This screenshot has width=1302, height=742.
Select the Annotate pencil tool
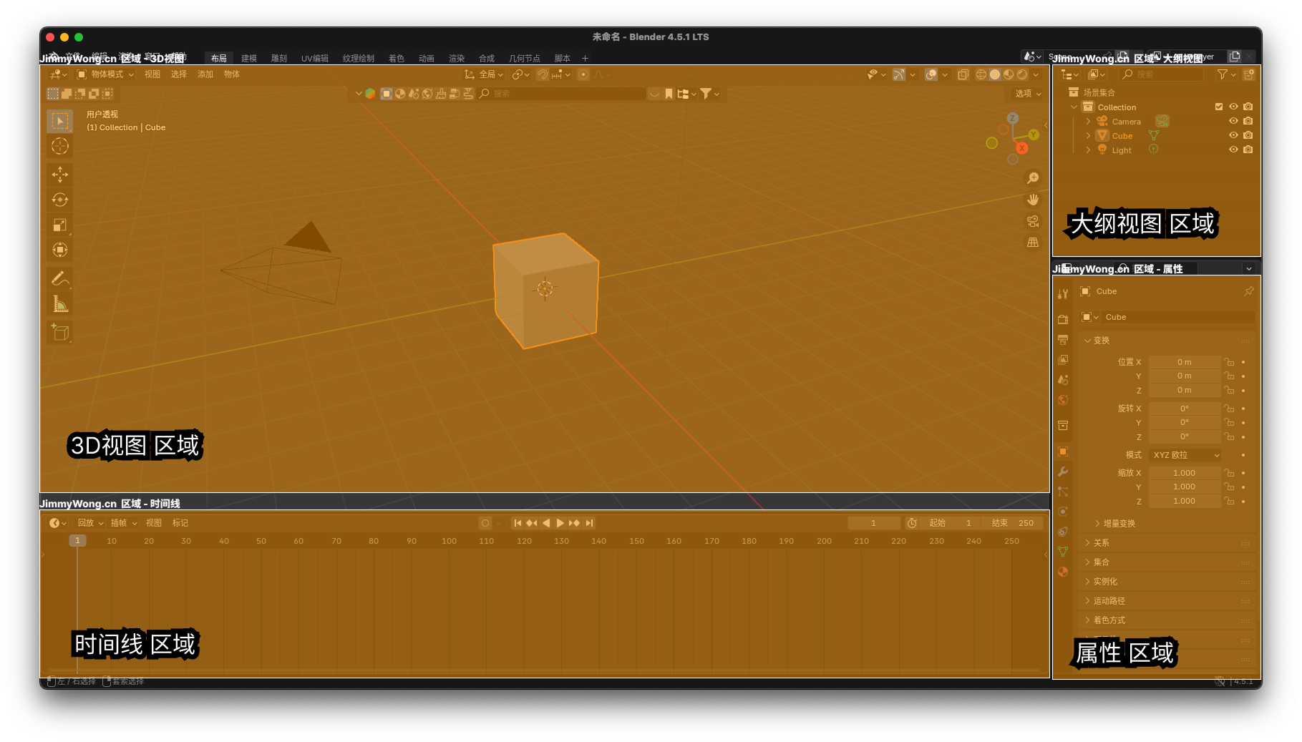[60, 279]
